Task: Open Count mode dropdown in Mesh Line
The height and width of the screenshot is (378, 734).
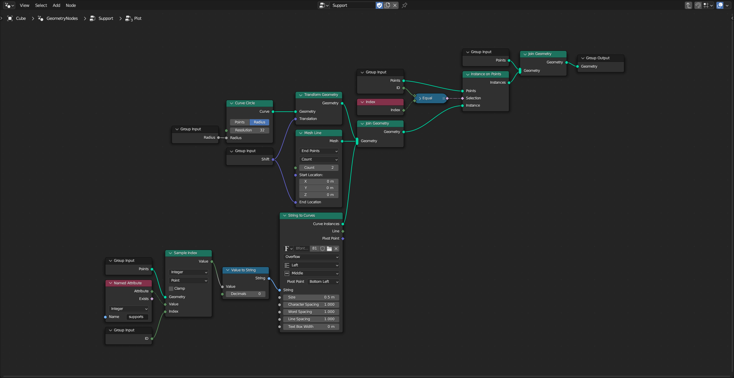Action: tap(319, 159)
